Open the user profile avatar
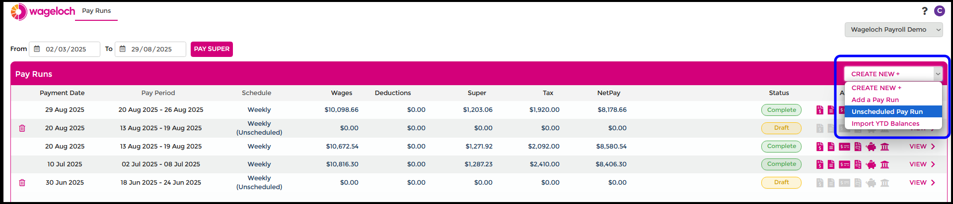Image resolution: width=953 pixels, height=204 pixels. tap(939, 11)
